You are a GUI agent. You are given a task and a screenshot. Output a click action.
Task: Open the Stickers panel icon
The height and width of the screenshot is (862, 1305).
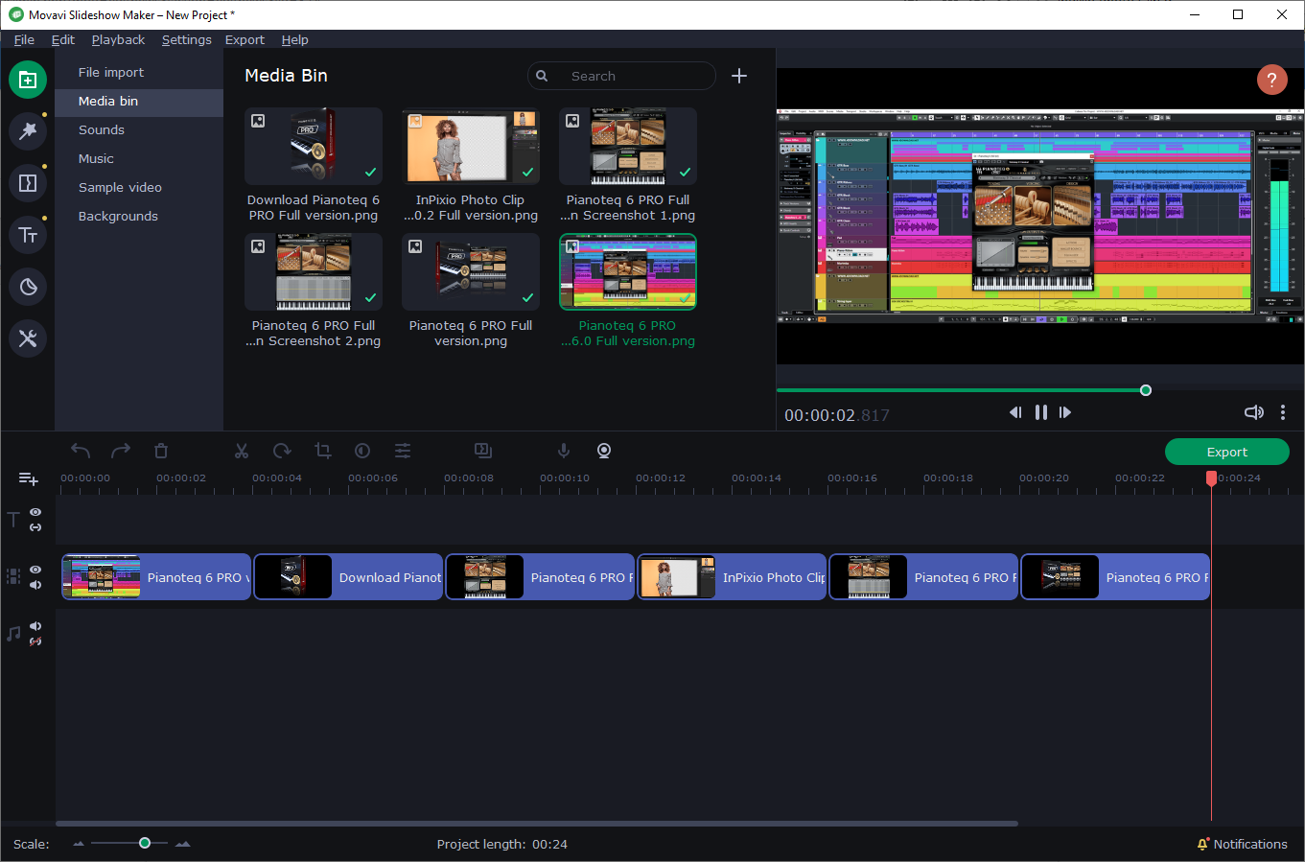click(x=28, y=287)
